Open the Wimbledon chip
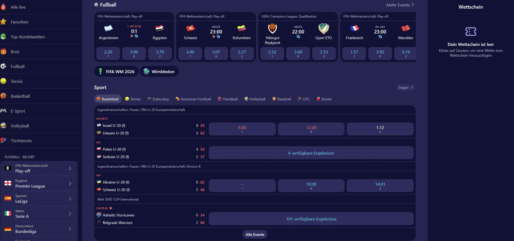This screenshot has height=241, width=514. coord(159,72)
